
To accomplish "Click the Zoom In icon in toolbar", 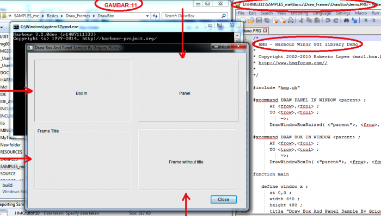I will tap(365, 21).
